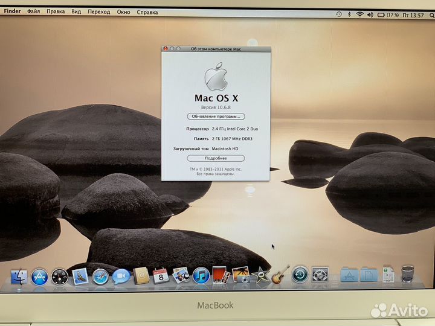
Task: Open iChat from the Dock
Action: tap(121, 276)
